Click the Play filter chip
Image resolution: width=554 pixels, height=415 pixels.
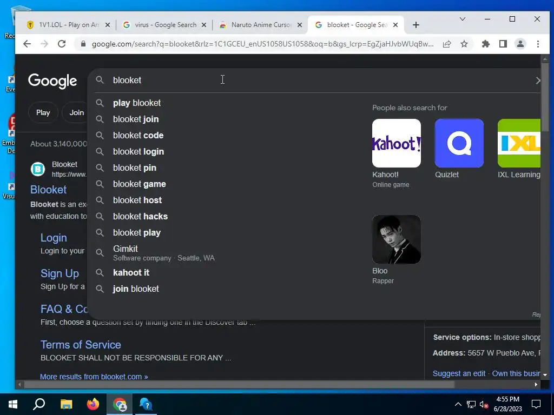[x=43, y=112]
